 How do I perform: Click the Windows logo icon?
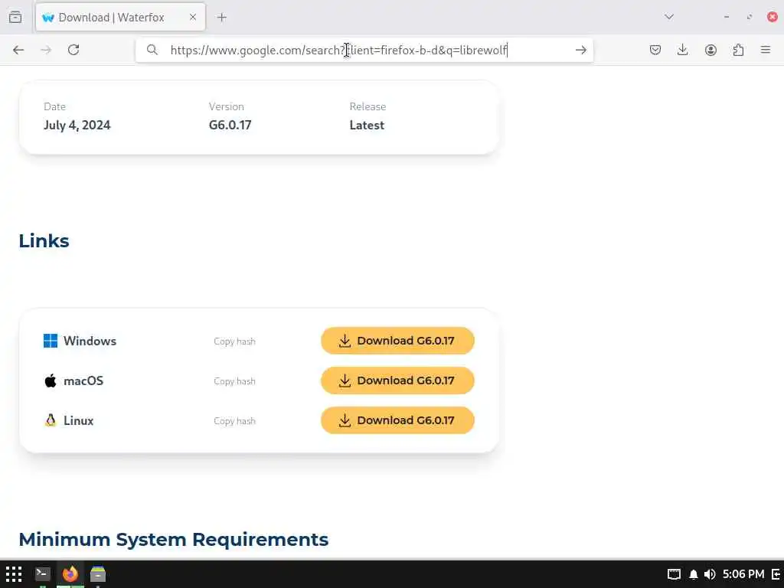coord(51,341)
